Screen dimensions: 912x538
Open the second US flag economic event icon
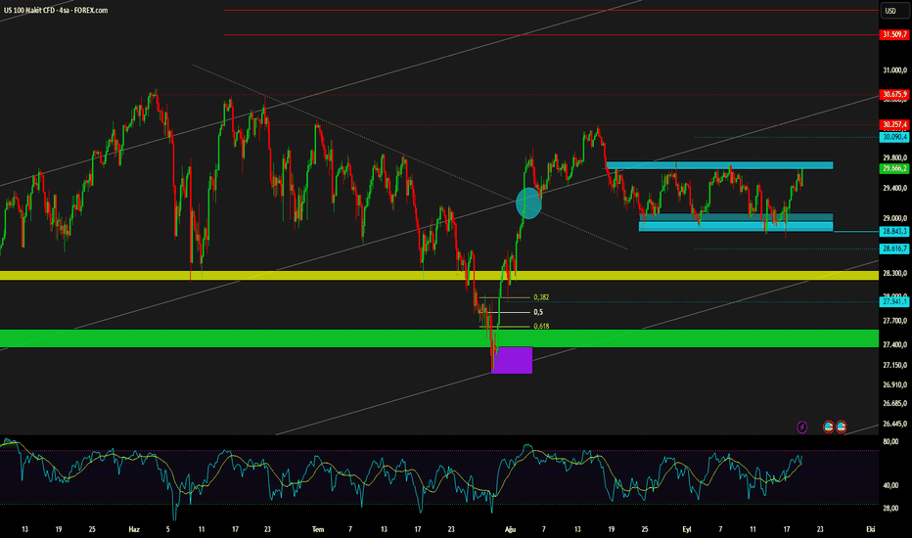click(x=841, y=426)
